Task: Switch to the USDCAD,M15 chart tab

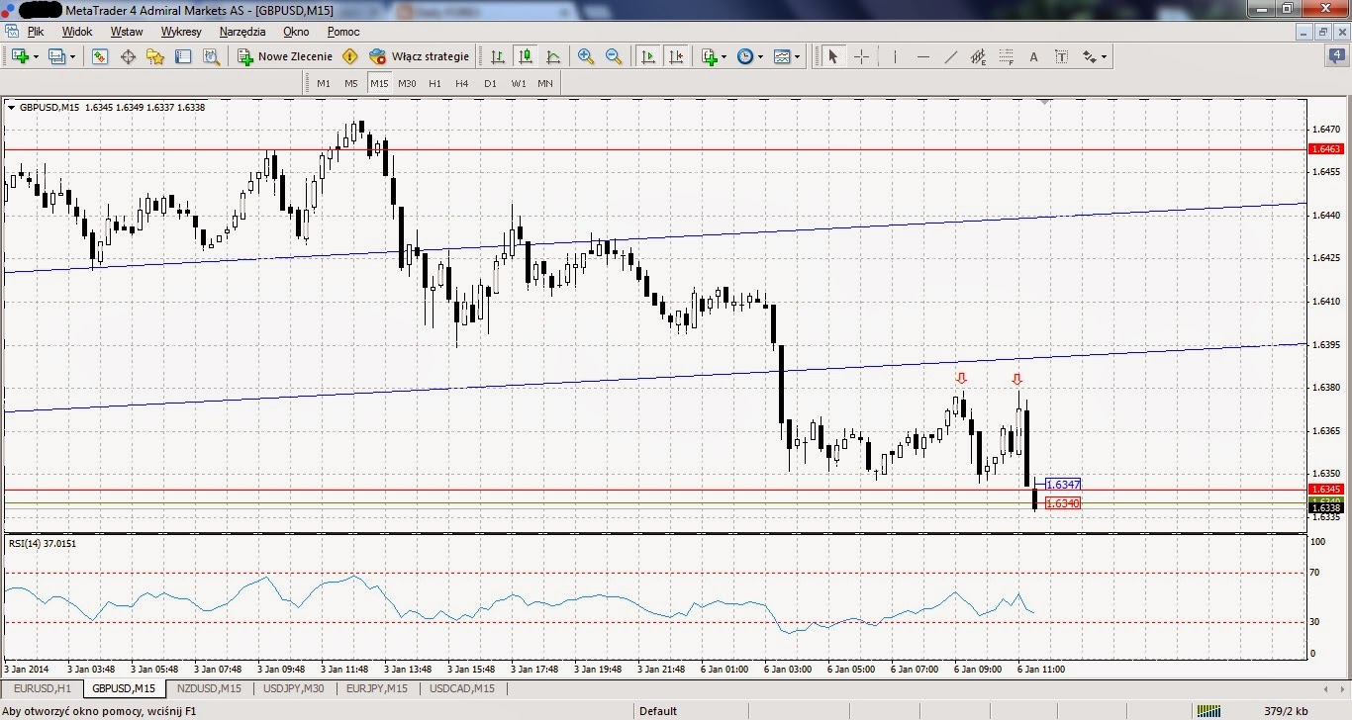Action: pyautogui.click(x=461, y=688)
